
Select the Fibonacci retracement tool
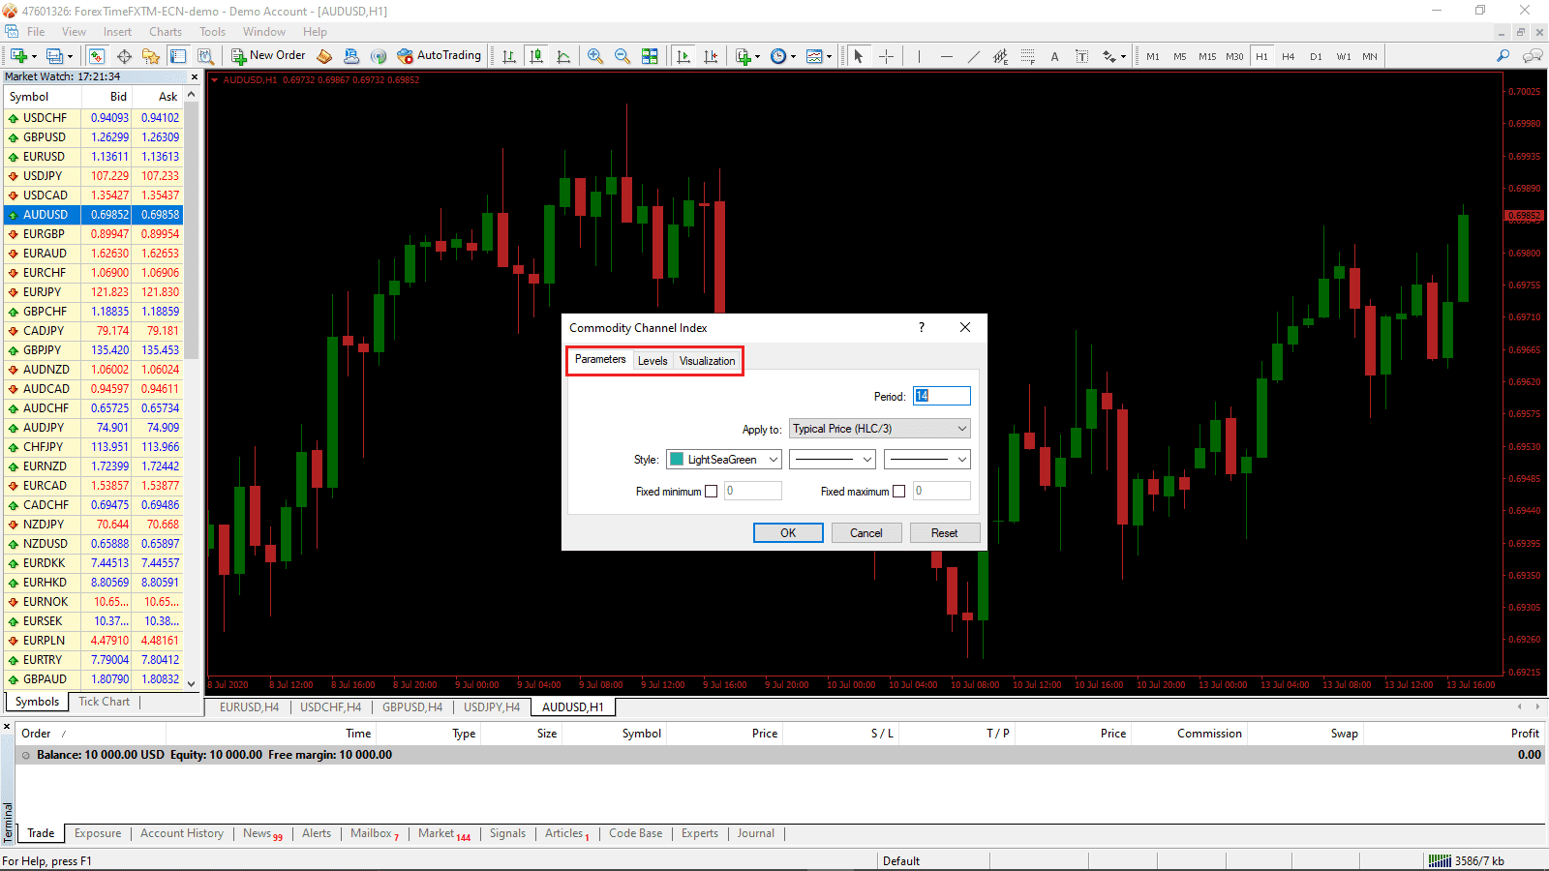point(1027,55)
